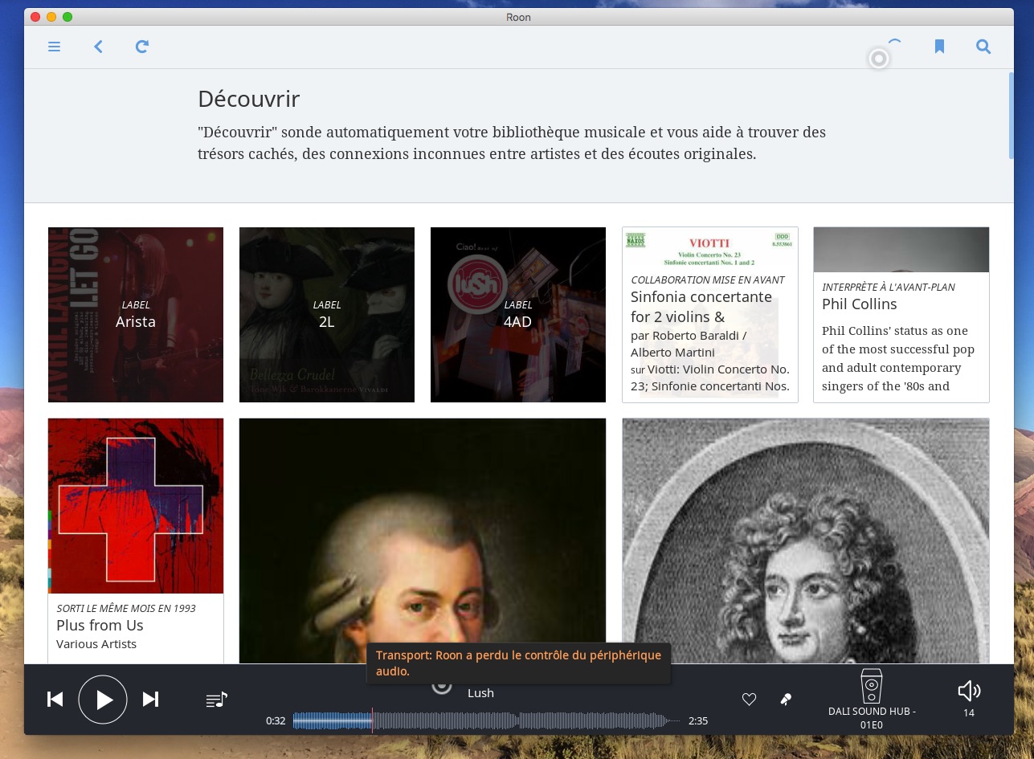
Task: Click the Various Artists link
Action: (96, 644)
